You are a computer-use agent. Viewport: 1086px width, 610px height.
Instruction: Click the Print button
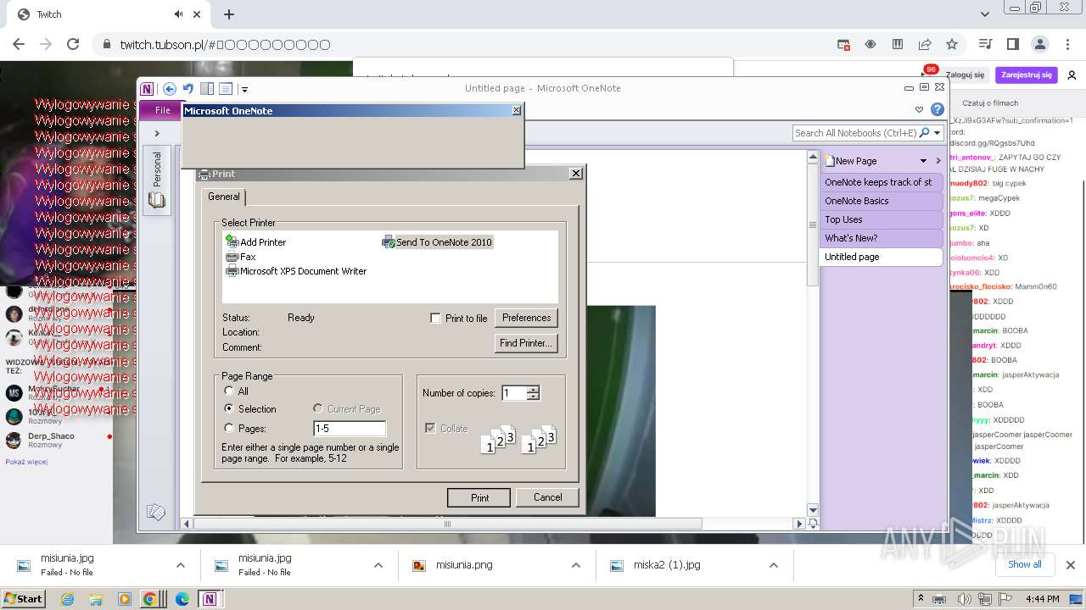479,497
